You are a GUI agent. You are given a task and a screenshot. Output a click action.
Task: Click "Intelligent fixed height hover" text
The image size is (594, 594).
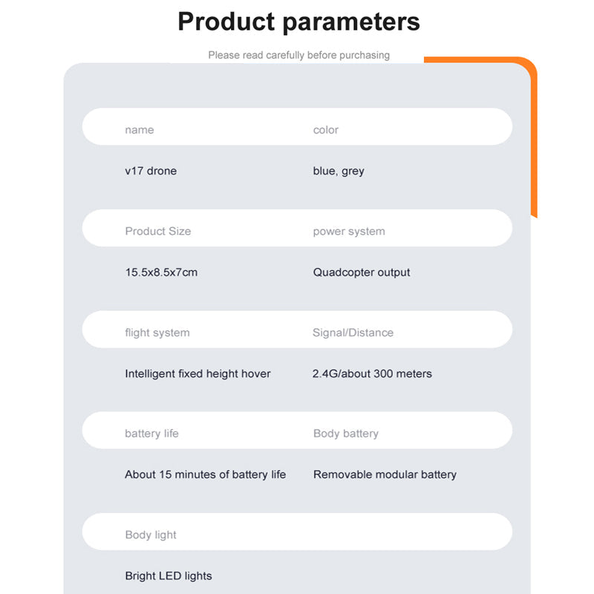point(198,373)
